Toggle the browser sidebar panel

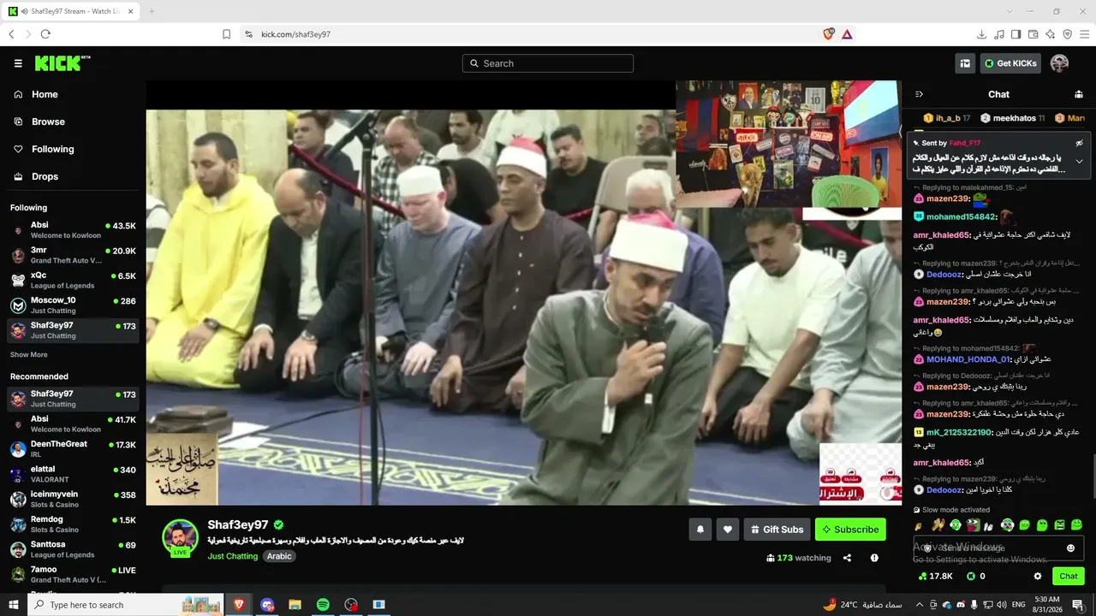pos(1016,34)
